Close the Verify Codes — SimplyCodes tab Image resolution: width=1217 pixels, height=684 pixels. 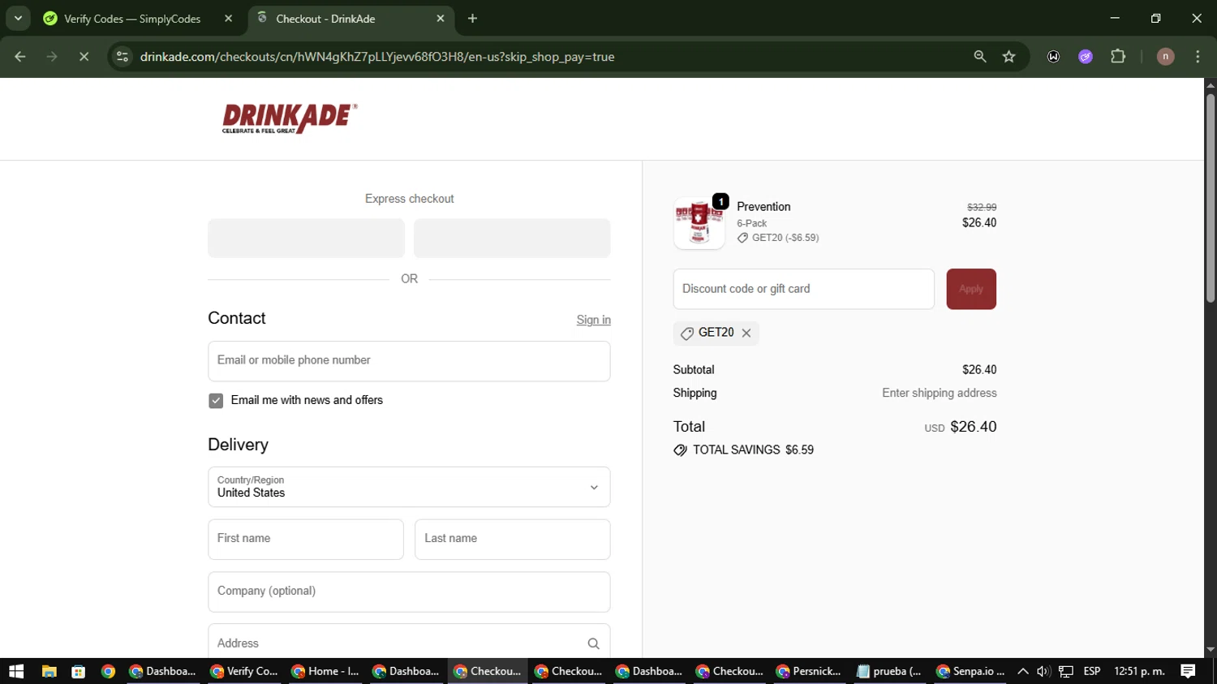coord(229,19)
